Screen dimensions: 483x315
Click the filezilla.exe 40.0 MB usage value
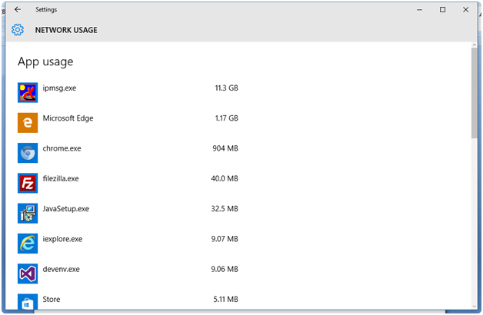coord(225,178)
